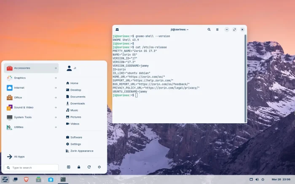Open Software store from taskbar
The height and width of the screenshot is (184, 295).
51,179
